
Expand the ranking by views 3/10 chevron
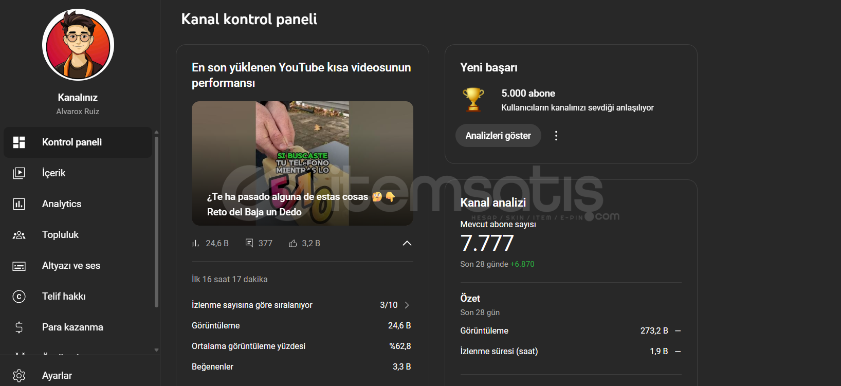(407, 305)
